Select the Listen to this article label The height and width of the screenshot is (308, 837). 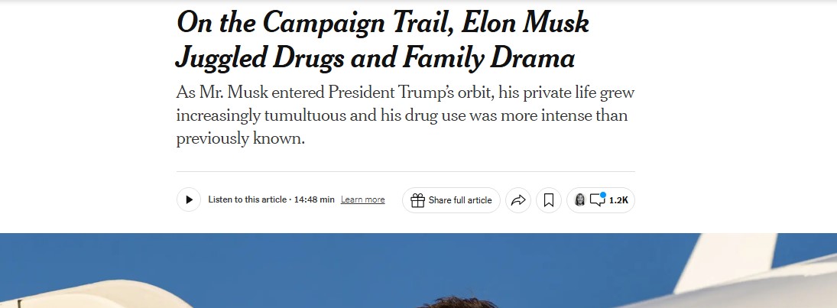click(247, 200)
